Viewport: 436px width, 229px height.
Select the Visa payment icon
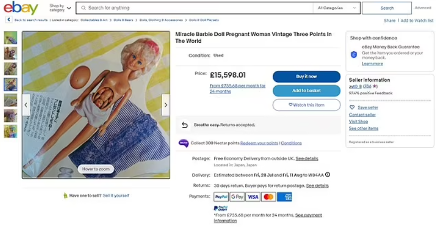tap(252, 197)
